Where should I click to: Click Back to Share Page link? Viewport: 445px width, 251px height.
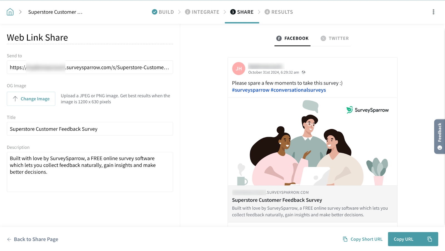[x=36, y=239]
